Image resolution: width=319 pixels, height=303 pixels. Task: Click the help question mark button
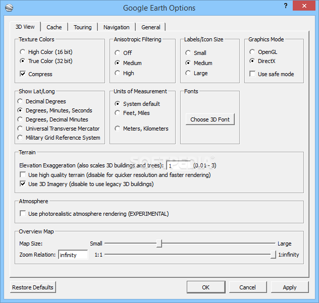(x=286, y=6)
